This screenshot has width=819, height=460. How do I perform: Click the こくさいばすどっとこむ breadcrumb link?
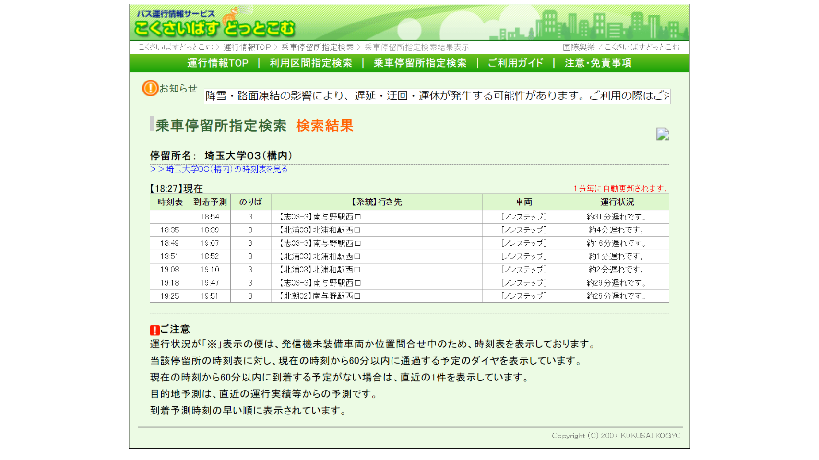click(x=175, y=47)
